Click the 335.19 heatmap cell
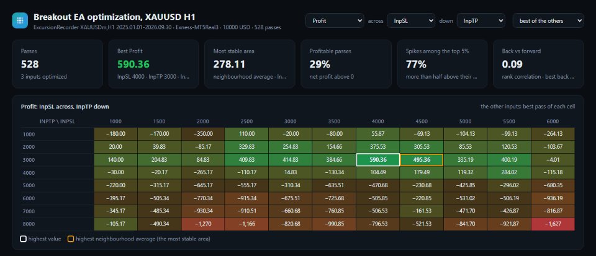Screen dimensions: 596x256 (x=465, y=160)
